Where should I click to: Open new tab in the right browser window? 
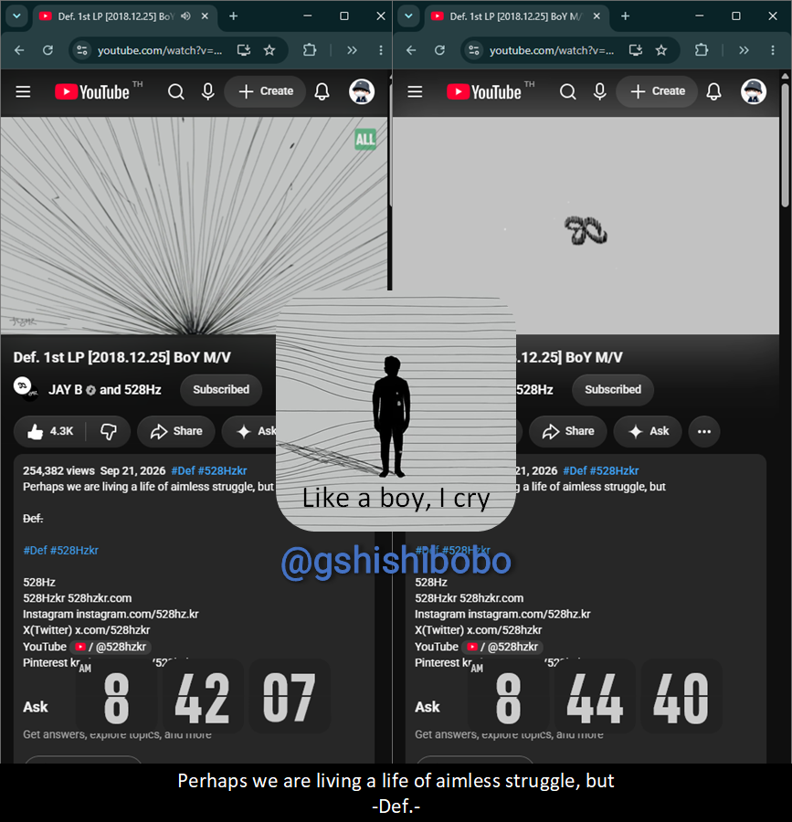tap(626, 16)
